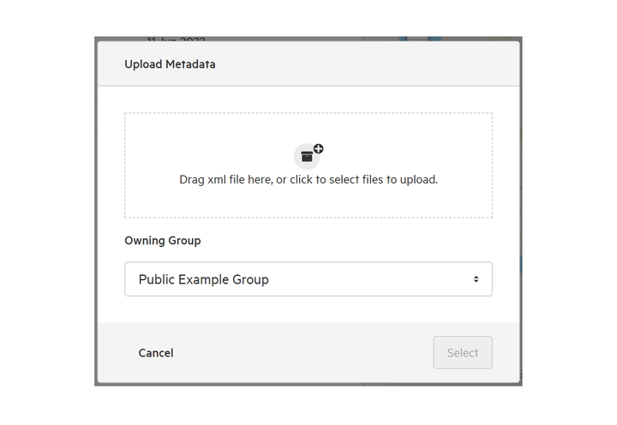The image size is (617, 425).
Task: Click the Owning Group label
Action: 163,241
